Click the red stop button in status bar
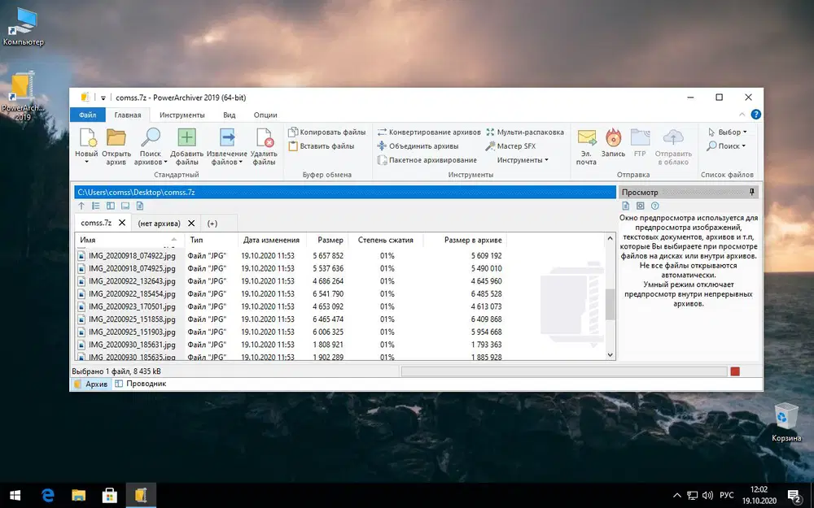Image resolution: width=814 pixels, height=508 pixels. (x=735, y=371)
